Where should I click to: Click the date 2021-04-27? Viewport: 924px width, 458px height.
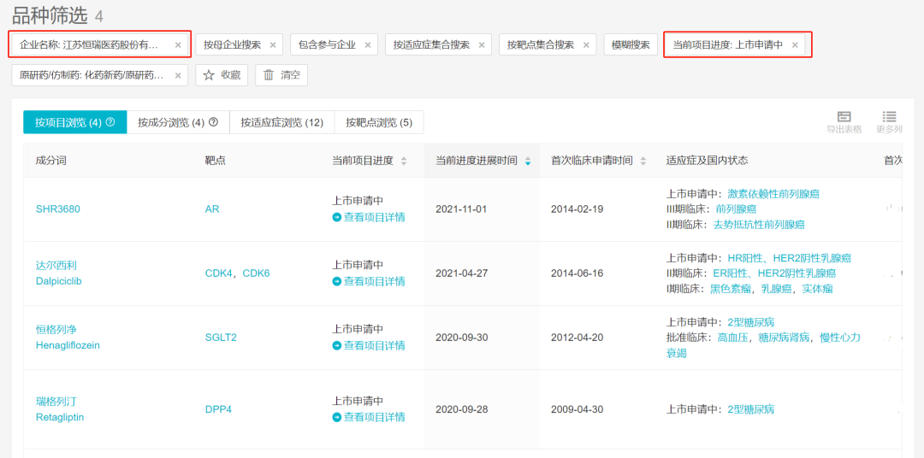point(461,273)
